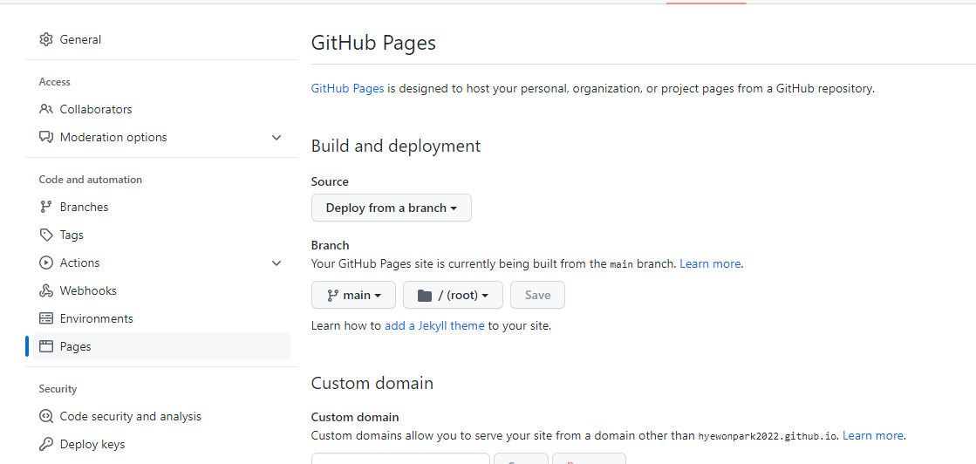Click the Access section label
Viewport: 976px width, 464px height.
pos(55,82)
